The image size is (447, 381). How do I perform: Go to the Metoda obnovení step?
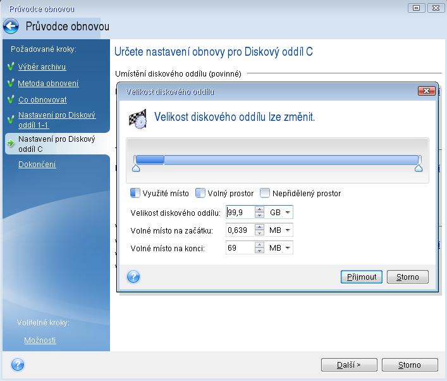(48, 84)
